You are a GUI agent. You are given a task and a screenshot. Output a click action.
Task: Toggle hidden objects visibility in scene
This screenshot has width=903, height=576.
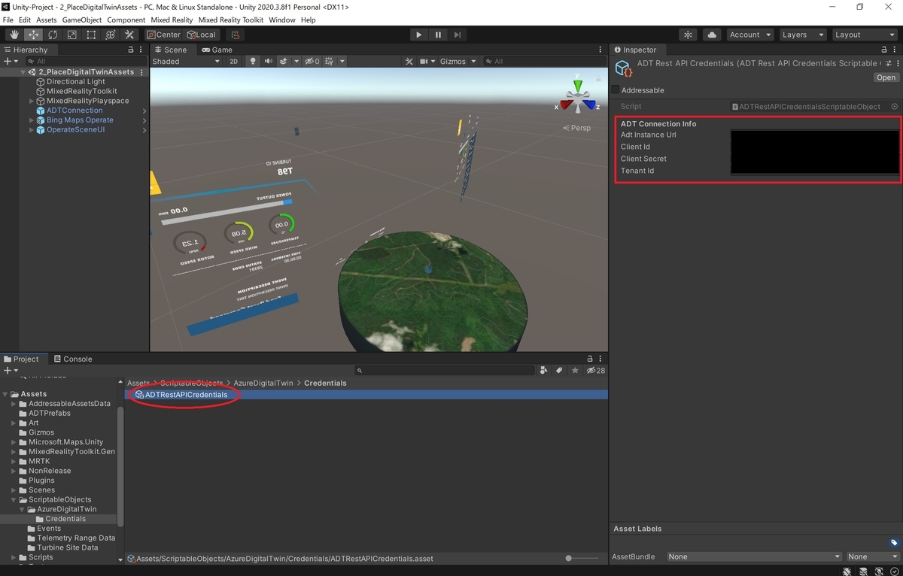click(312, 61)
